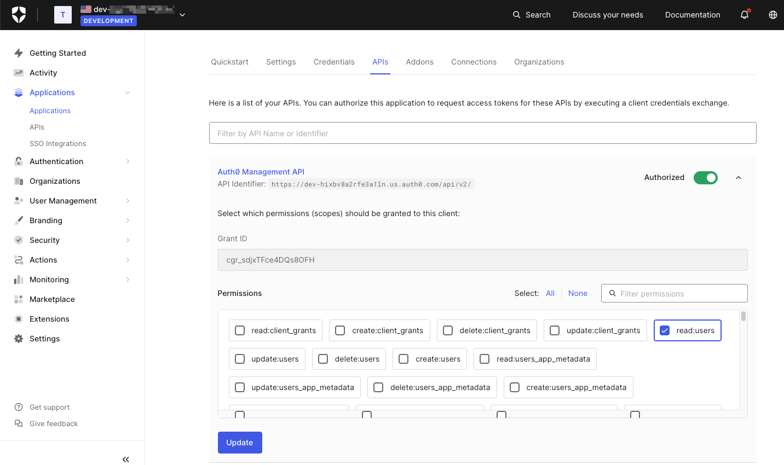The height and width of the screenshot is (465, 784).
Task: Check the update:client_grants permission
Action: pyautogui.click(x=555, y=330)
